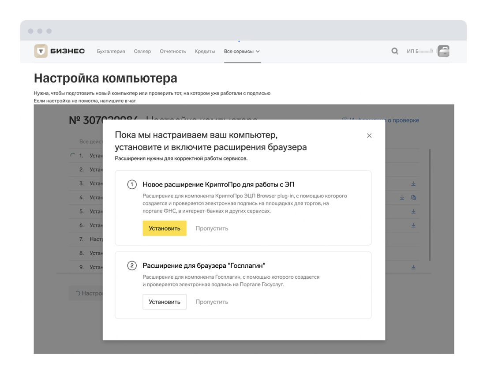
Task: Open the "Отчетность" tab
Action: coord(172,51)
